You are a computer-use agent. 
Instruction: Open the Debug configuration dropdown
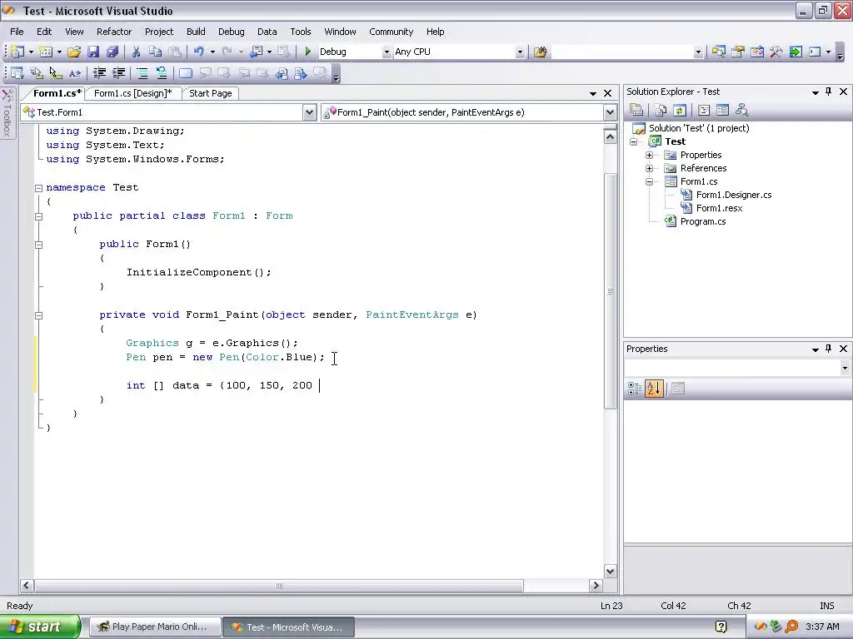[x=387, y=52]
